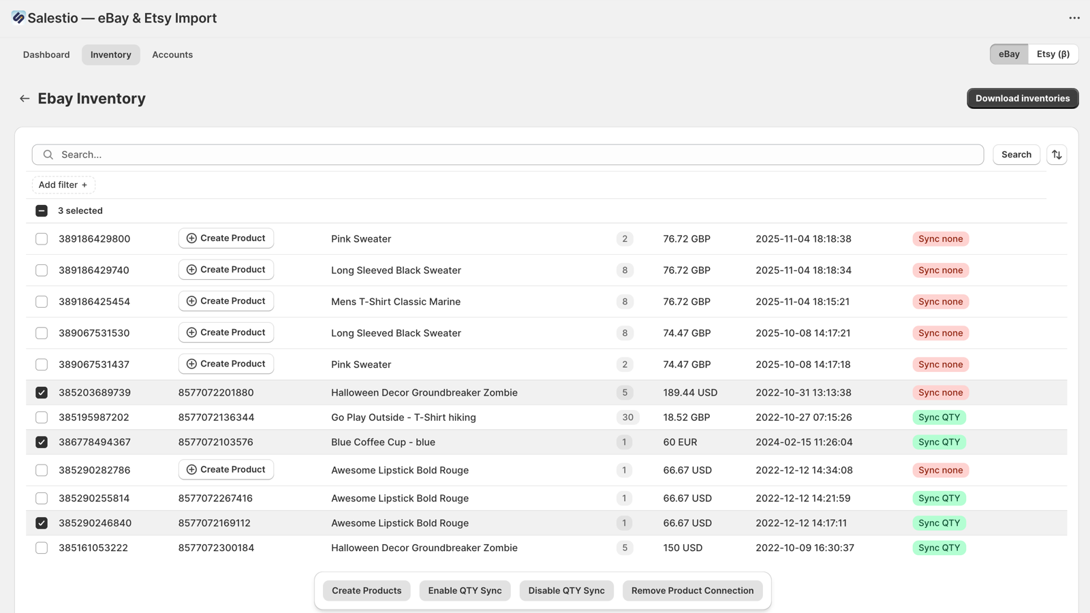Viewport: 1090px width, 613px height.
Task: Uncheck the Halloween Decor item 385203689739
Action: pyautogui.click(x=42, y=393)
